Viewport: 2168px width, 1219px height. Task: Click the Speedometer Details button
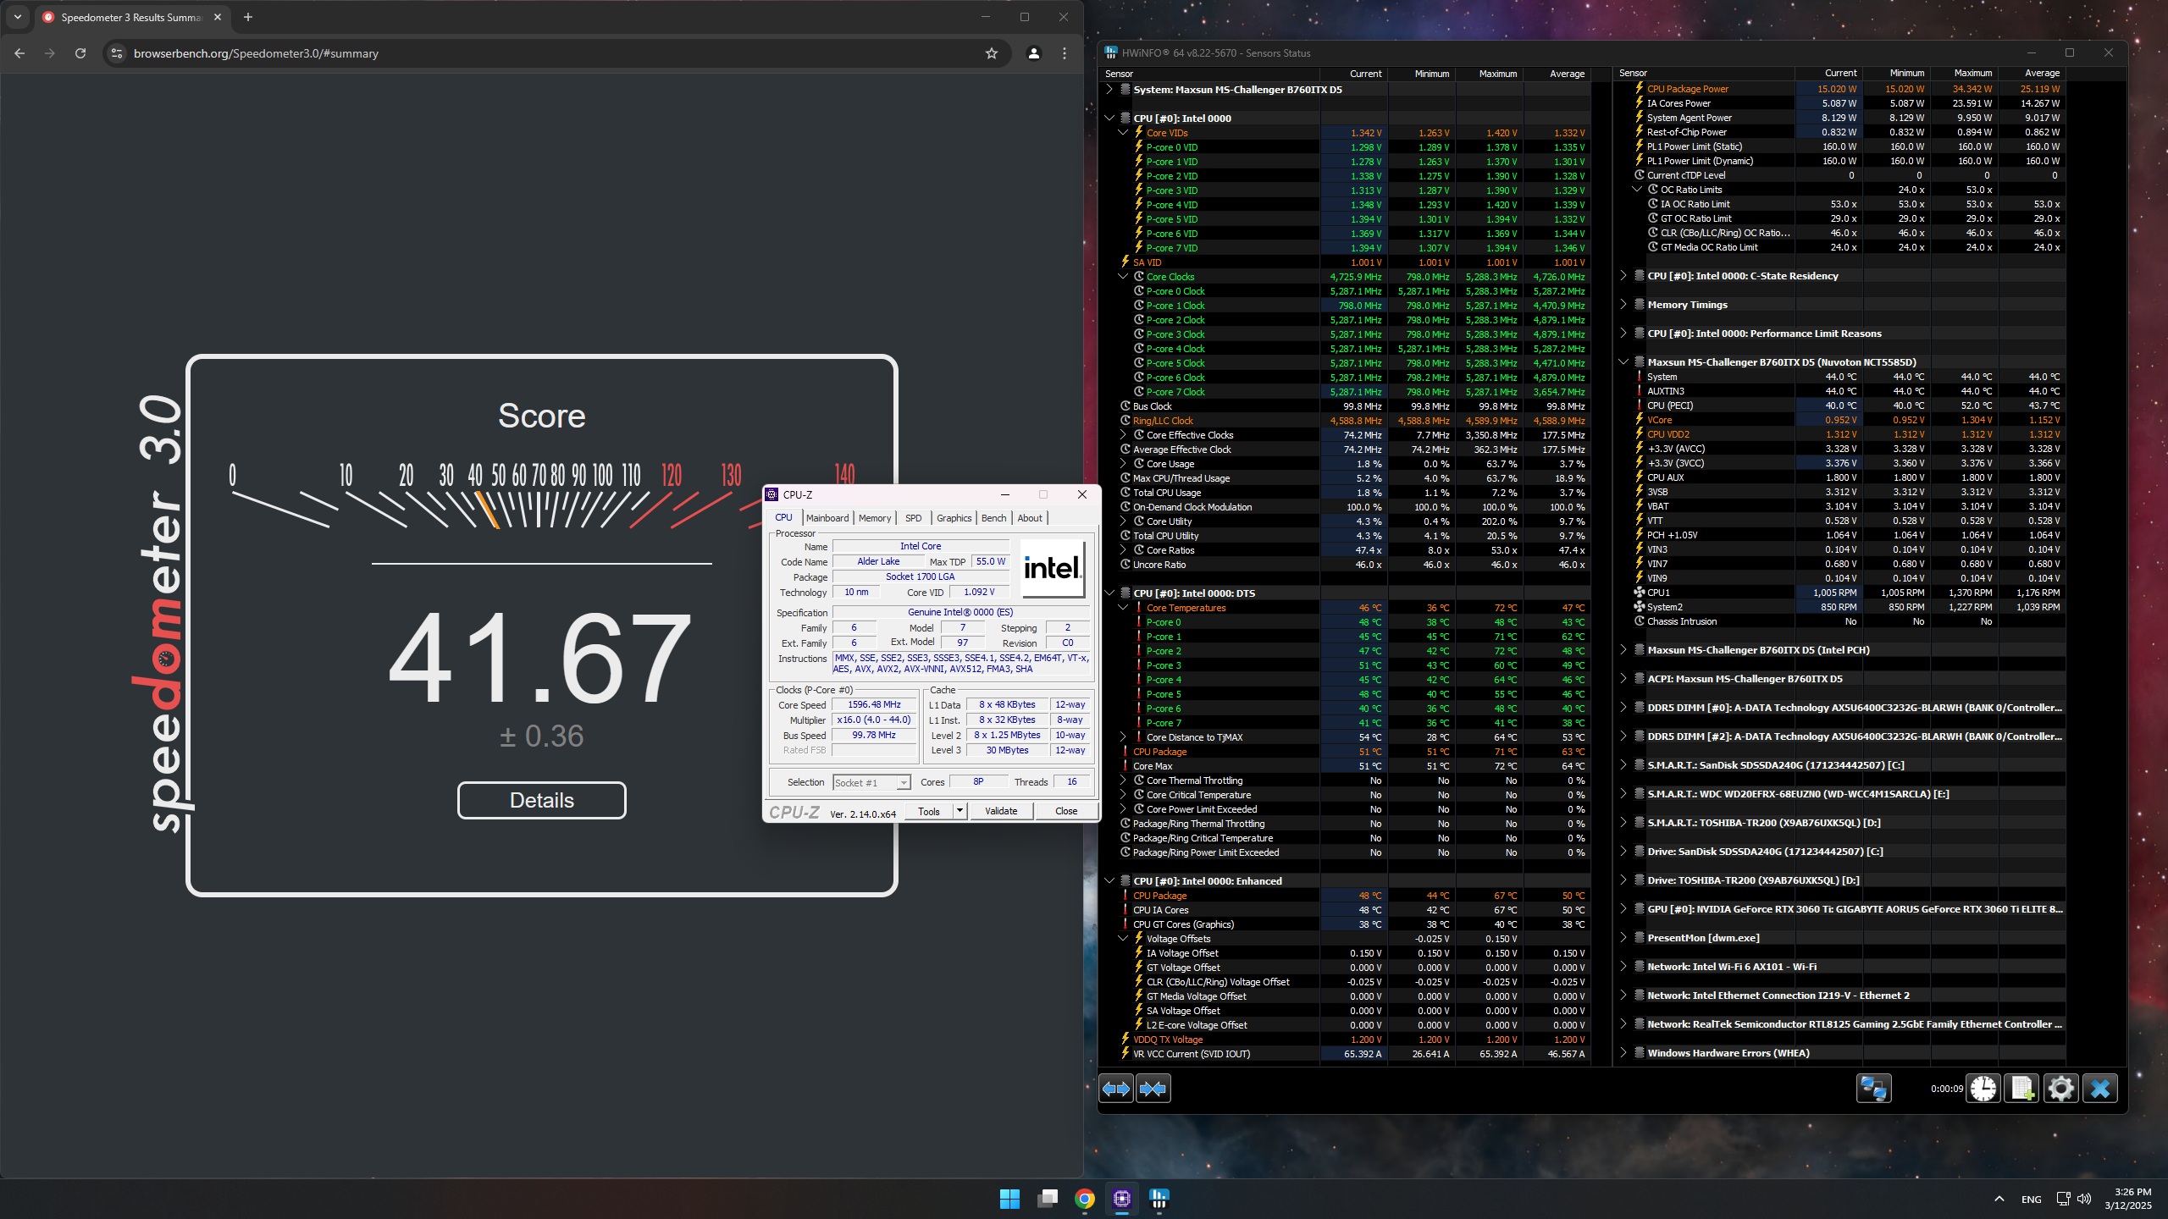(541, 800)
